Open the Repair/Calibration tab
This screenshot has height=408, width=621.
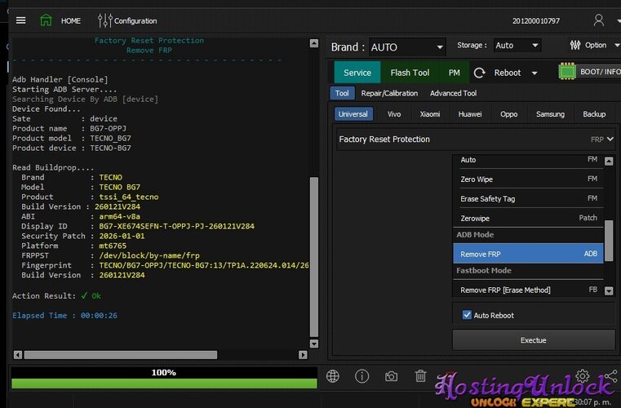[x=389, y=94]
